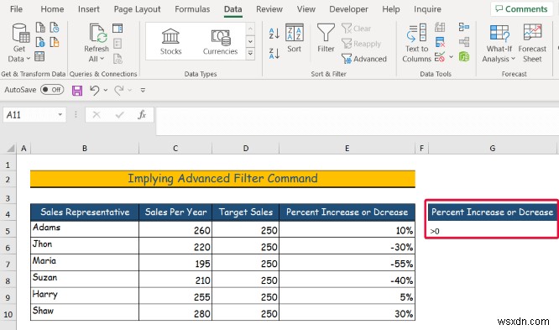Sort descending Z to A

pyautogui.click(x=274, y=54)
